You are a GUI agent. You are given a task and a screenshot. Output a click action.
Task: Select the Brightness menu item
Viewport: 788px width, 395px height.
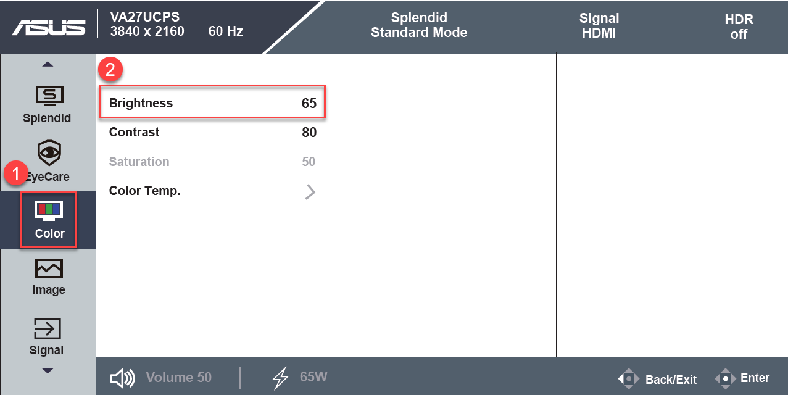[212, 103]
